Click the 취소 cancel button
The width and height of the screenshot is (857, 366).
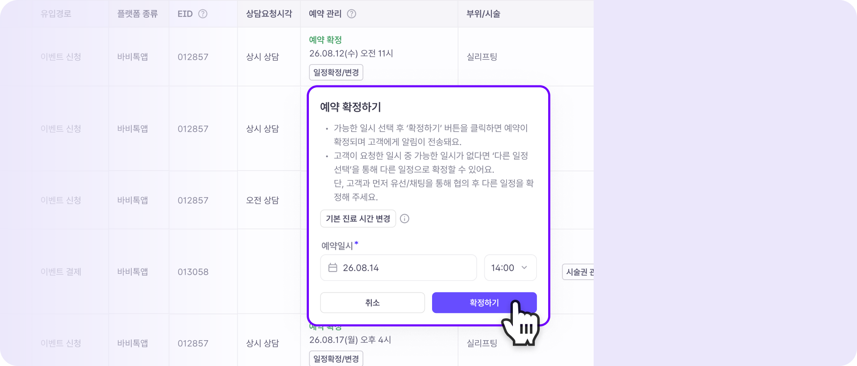(x=372, y=303)
